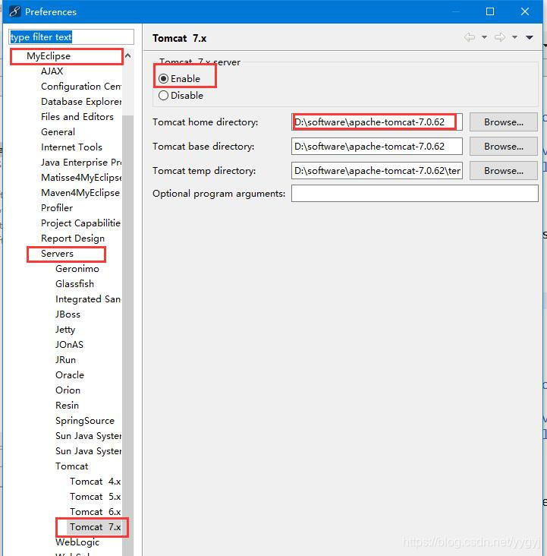Select Files and Editors tree item
Viewport: 547px width, 556px height.
(x=77, y=117)
